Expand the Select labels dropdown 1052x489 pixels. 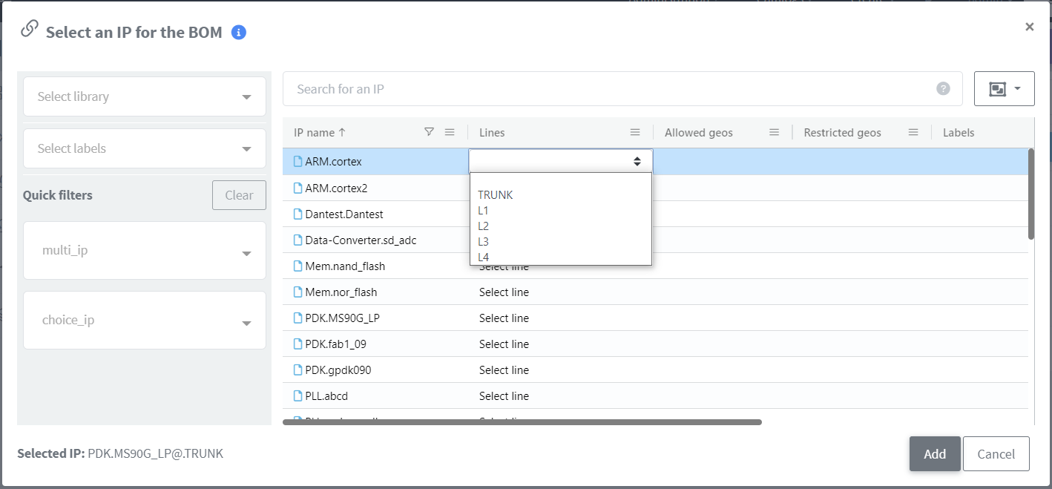click(145, 148)
